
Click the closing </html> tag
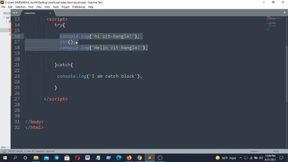34,127
